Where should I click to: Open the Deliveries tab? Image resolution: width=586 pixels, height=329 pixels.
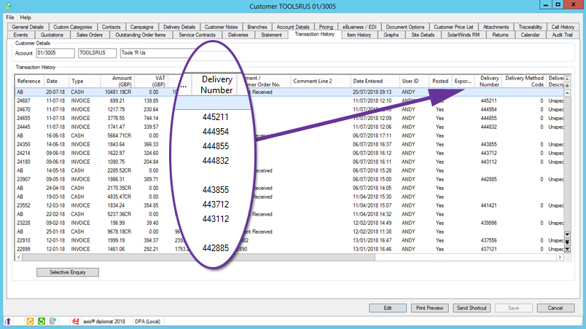[238, 35]
